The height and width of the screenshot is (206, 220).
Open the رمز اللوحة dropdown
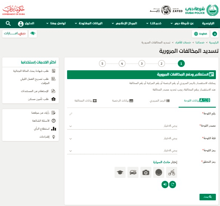[122, 151]
